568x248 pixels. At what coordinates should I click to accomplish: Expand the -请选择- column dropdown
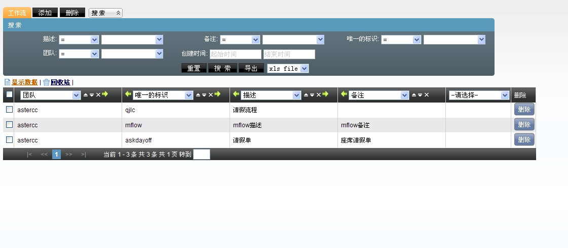(x=479, y=95)
